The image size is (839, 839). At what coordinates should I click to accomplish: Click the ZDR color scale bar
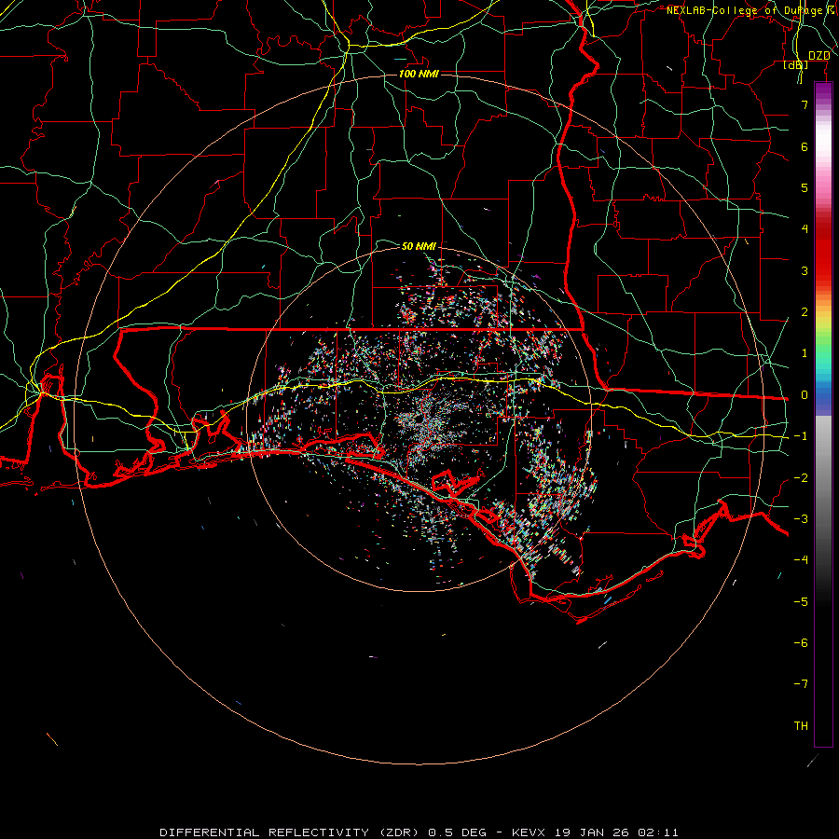[823, 414]
